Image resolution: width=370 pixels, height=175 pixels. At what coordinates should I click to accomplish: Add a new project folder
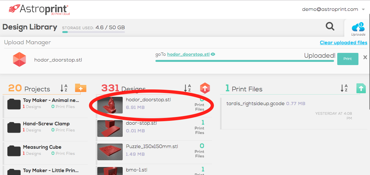tap(81, 88)
